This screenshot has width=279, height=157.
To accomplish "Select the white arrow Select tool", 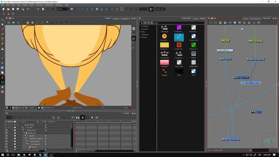I will coord(2,24).
